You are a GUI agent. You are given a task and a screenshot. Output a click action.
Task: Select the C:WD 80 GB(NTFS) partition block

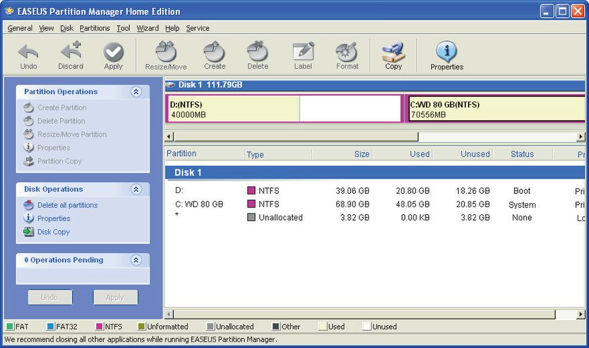point(496,108)
